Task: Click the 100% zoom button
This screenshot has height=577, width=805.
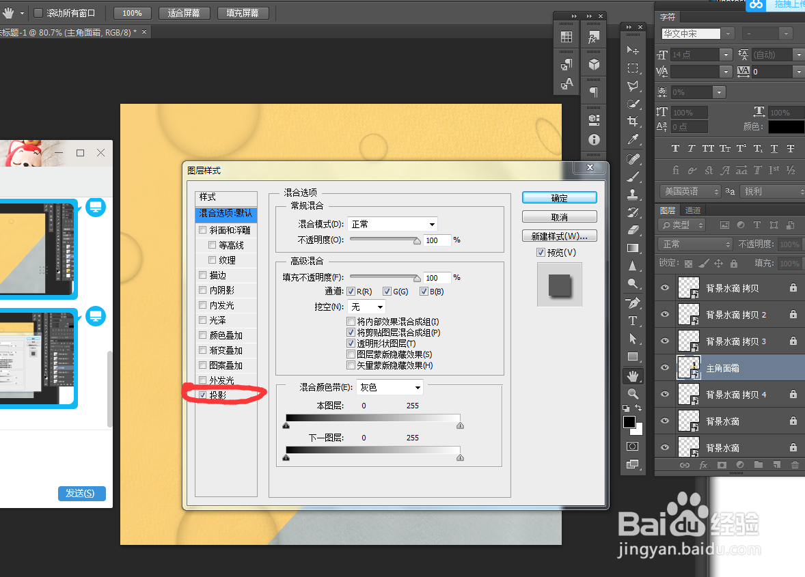Action: (x=132, y=13)
